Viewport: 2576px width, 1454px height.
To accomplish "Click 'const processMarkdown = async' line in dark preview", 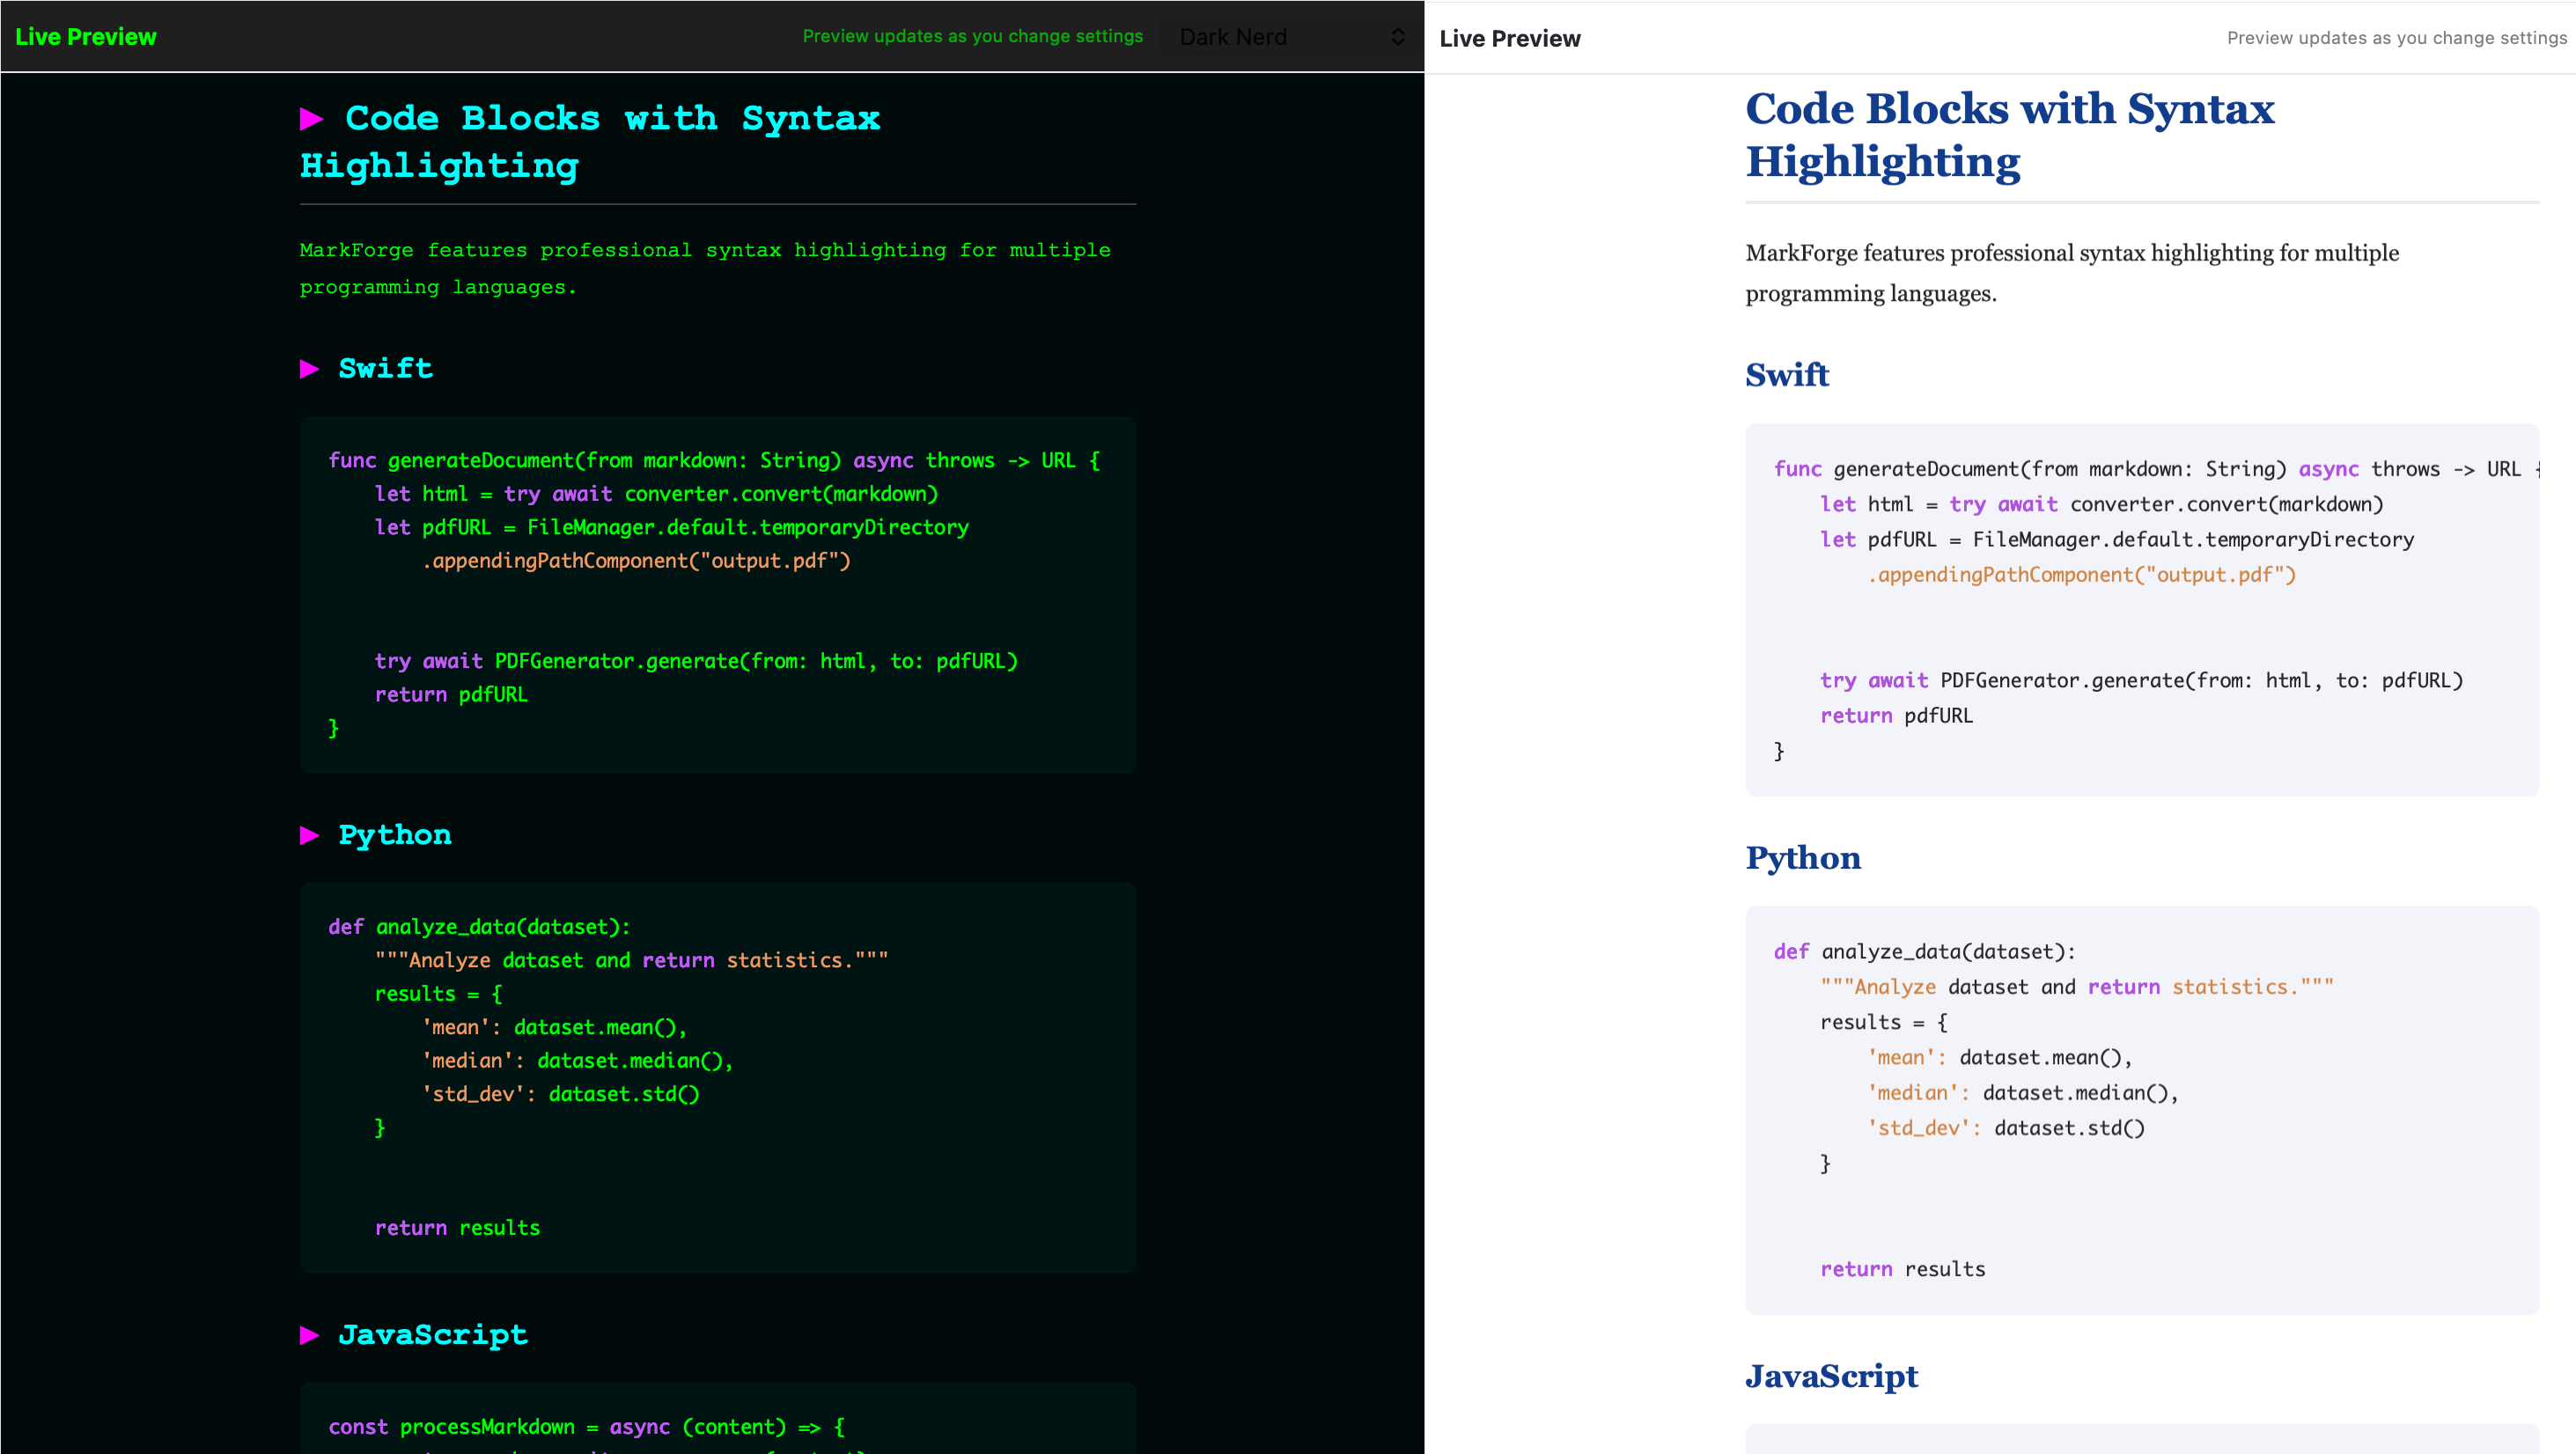I will [587, 1427].
